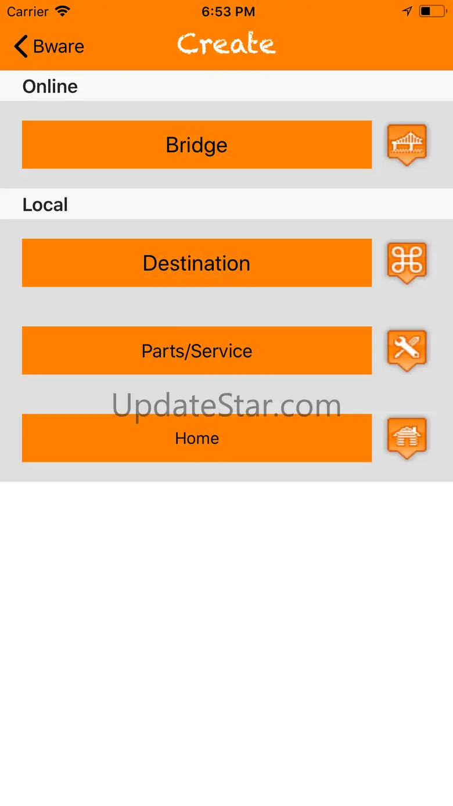Image resolution: width=453 pixels, height=806 pixels.
Task: Tap the log cabin home pin icon
Action: 407,438
